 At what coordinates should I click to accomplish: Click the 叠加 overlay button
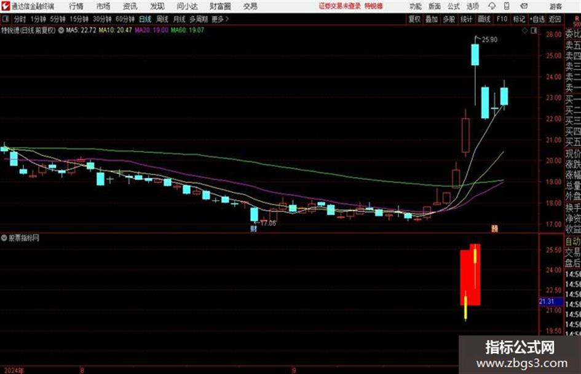(432, 19)
